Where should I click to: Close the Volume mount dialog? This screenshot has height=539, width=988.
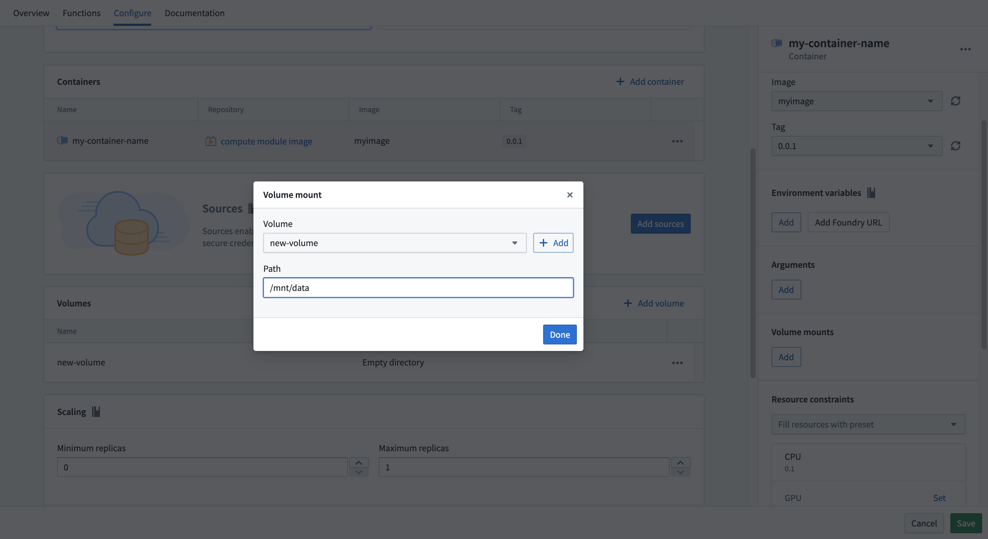click(570, 195)
